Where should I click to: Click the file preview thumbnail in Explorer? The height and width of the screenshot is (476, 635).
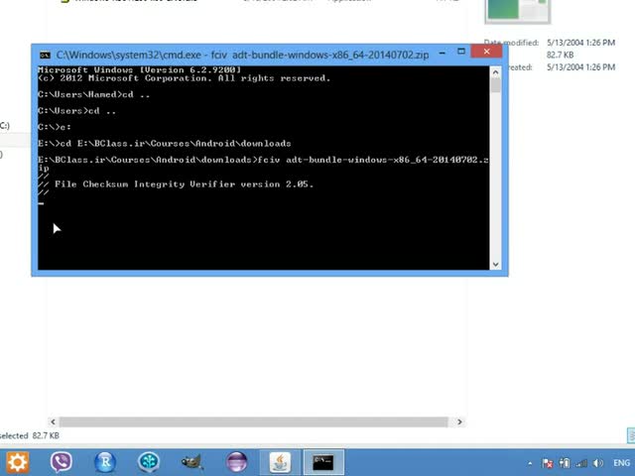coord(518,11)
